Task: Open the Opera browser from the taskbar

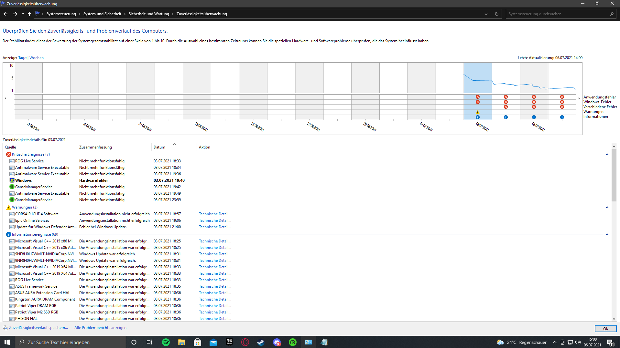Action: [x=245, y=342]
